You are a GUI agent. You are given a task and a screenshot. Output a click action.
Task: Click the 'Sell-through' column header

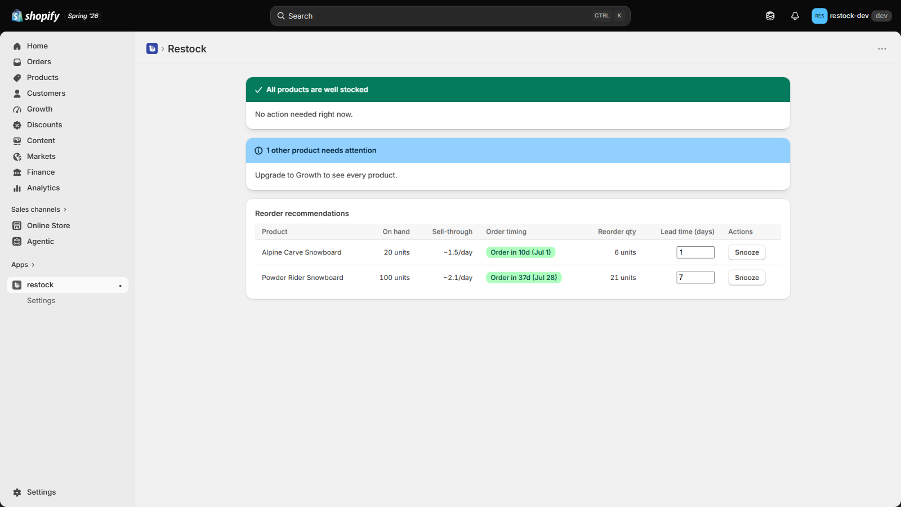[452, 232]
